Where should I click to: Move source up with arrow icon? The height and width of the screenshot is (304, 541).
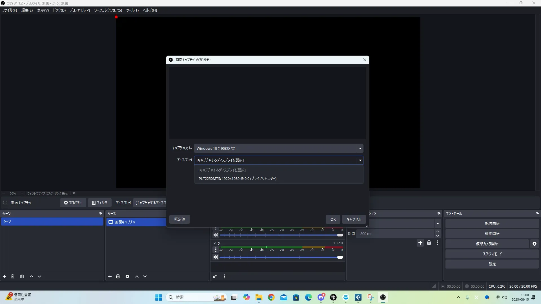coord(137,276)
